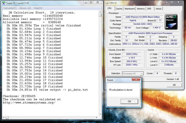Click the Name field 'AMD Phenom X4 9950 Black Edition'
This screenshot has width=186, height=123.
point(143,17)
